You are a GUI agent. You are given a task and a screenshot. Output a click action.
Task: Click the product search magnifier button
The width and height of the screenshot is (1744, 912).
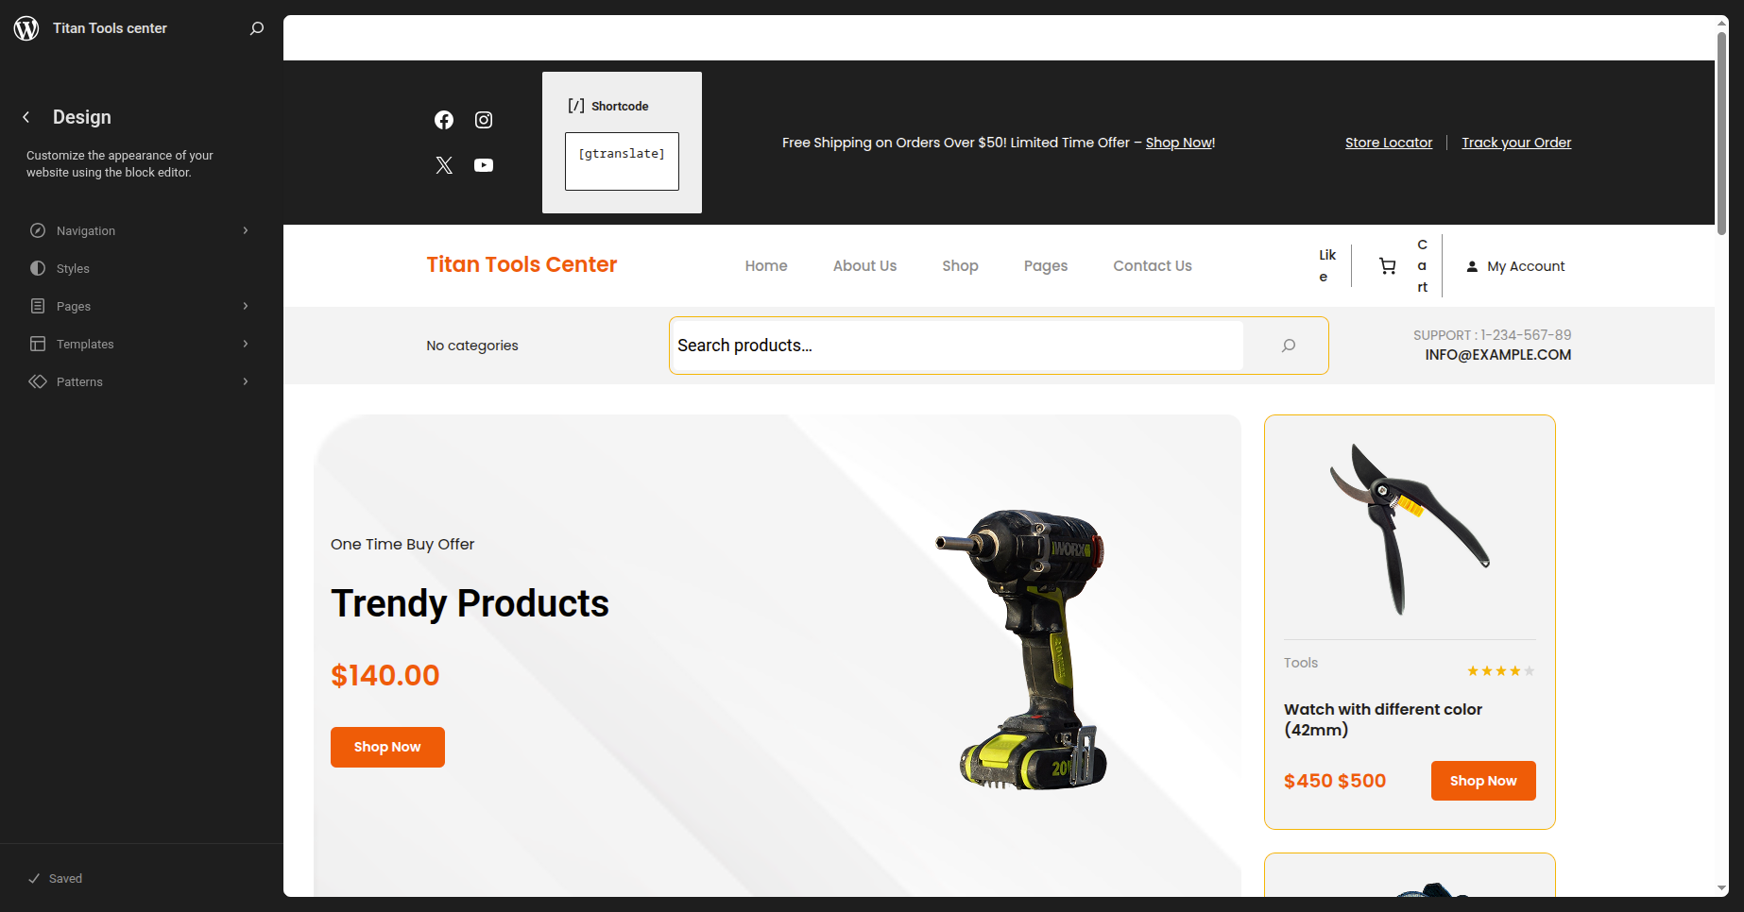(1289, 346)
